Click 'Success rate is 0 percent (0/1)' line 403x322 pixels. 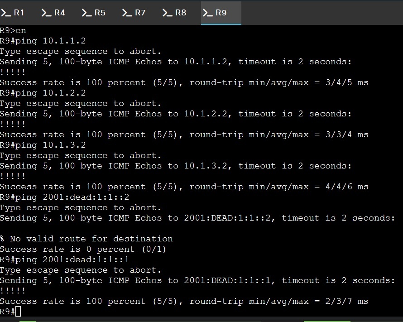(x=83, y=249)
